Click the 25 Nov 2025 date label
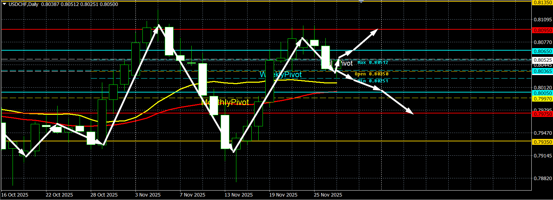This screenshot has width=553, height=200. coord(328,195)
